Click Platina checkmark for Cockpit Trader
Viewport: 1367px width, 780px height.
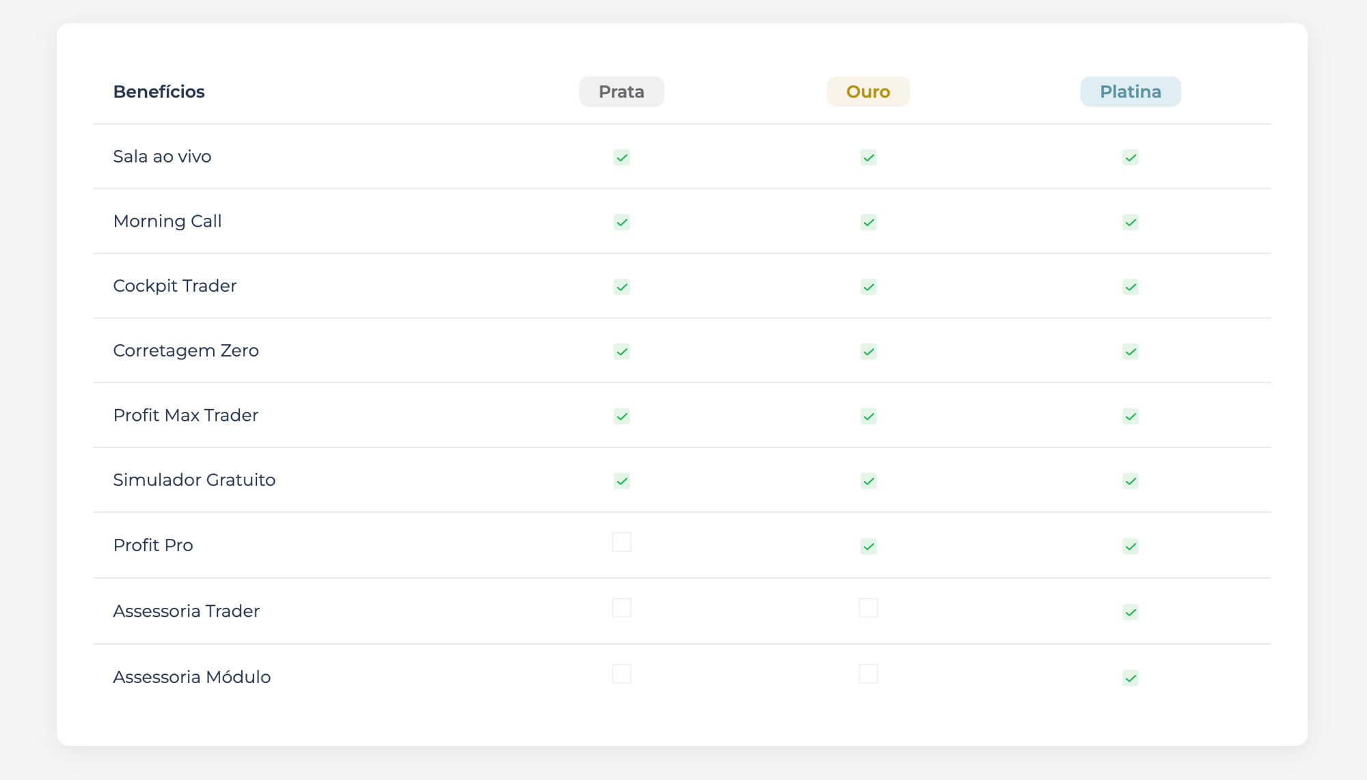coord(1130,287)
